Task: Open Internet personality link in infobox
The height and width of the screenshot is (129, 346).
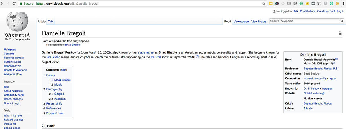Action: tap(315, 78)
